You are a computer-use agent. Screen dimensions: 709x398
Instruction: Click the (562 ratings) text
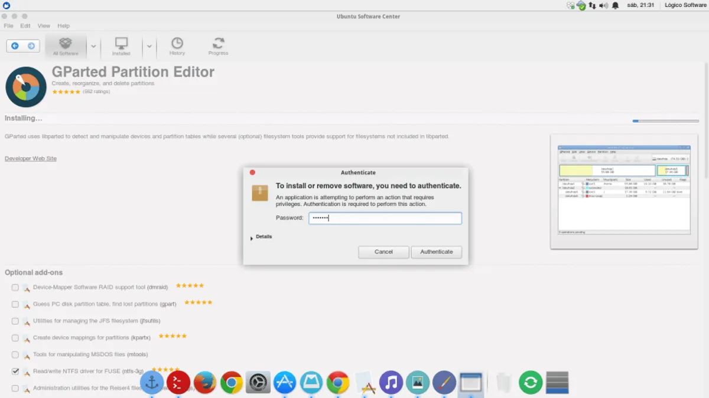(96, 92)
